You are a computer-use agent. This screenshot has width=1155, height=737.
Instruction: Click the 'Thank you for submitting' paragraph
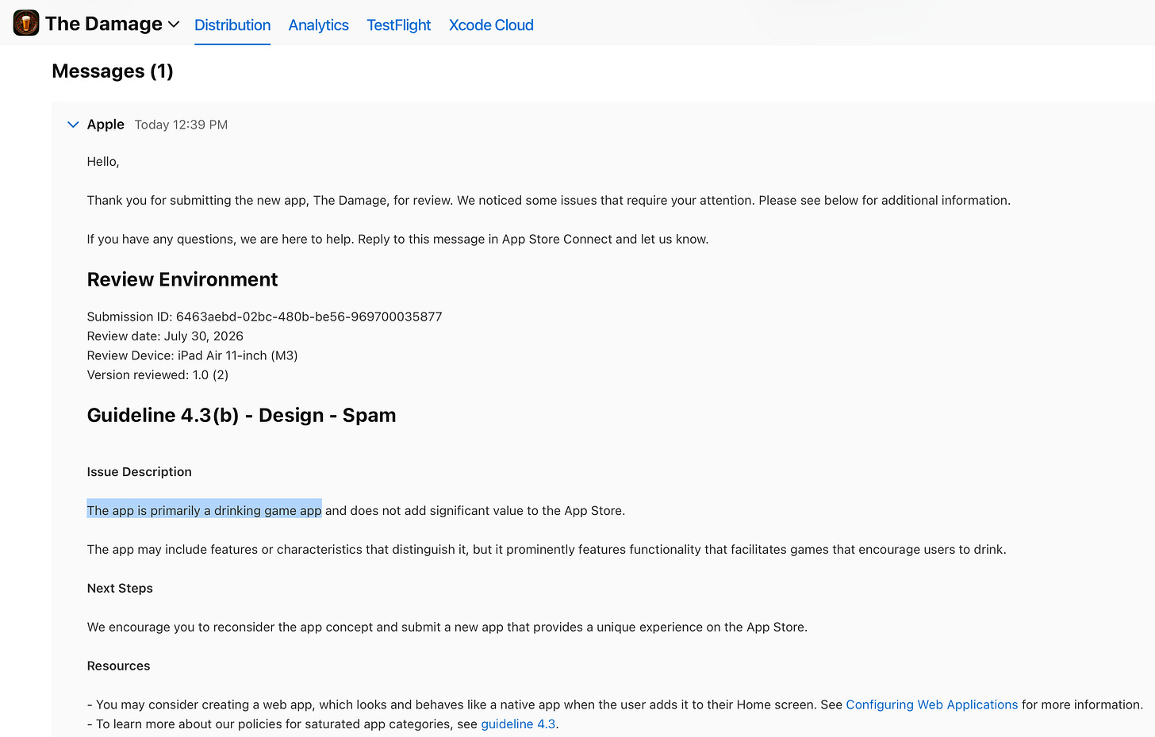coord(548,201)
